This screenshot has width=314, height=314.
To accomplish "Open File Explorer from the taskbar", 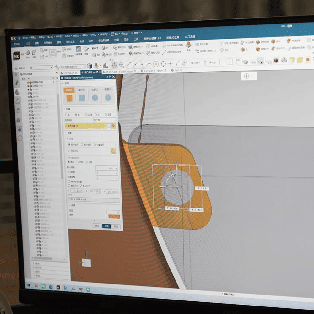I will click(36, 286).
